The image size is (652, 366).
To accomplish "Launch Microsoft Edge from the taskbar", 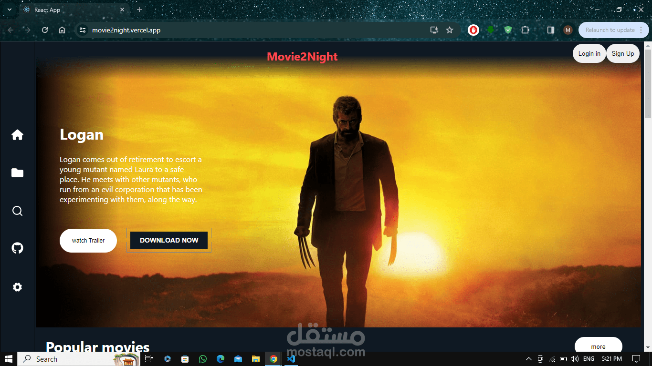I will (x=221, y=359).
